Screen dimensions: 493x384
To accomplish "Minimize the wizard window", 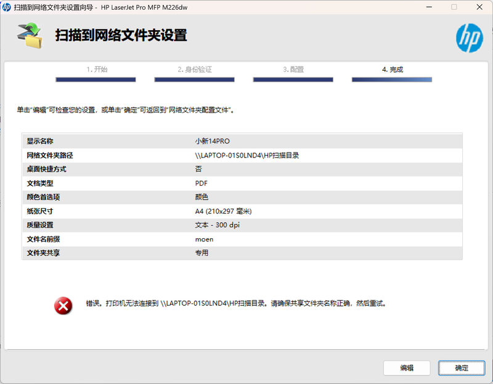I will [429, 7].
